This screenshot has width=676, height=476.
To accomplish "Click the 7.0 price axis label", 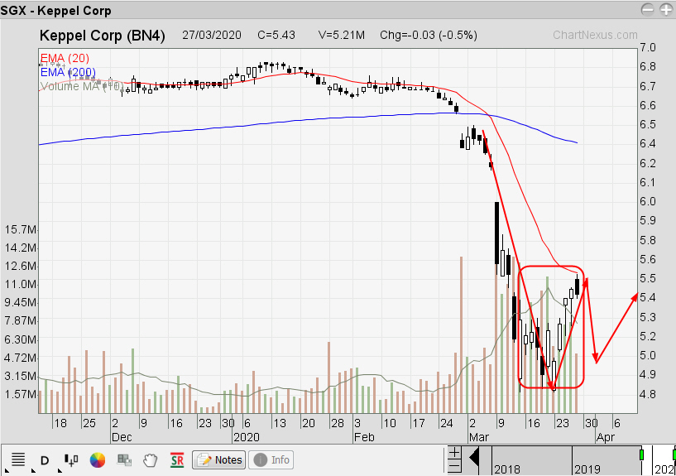I will pyautogui.click(x=648, y=47).
